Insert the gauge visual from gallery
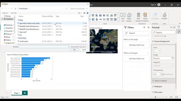This screenshot has width=181, height=101. tap(100, 19)
